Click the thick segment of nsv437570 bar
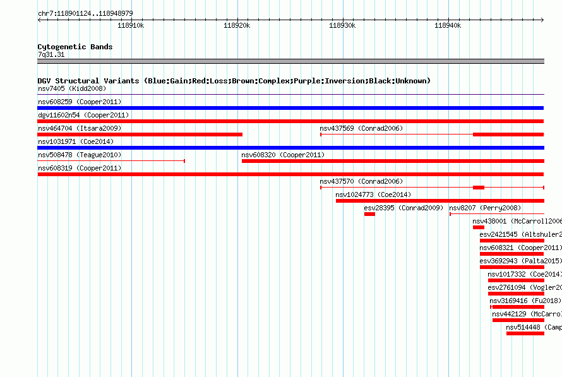This screenshot has width=562, height=377. pyautogui.click(x=479, y=188)
